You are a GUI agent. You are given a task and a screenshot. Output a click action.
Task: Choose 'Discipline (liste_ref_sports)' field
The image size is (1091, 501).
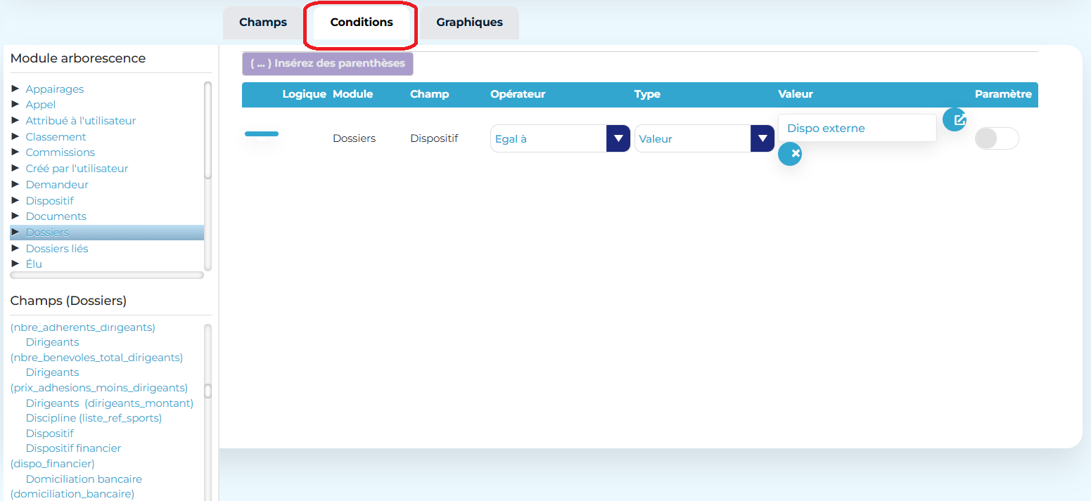click(x=94, y=418)
